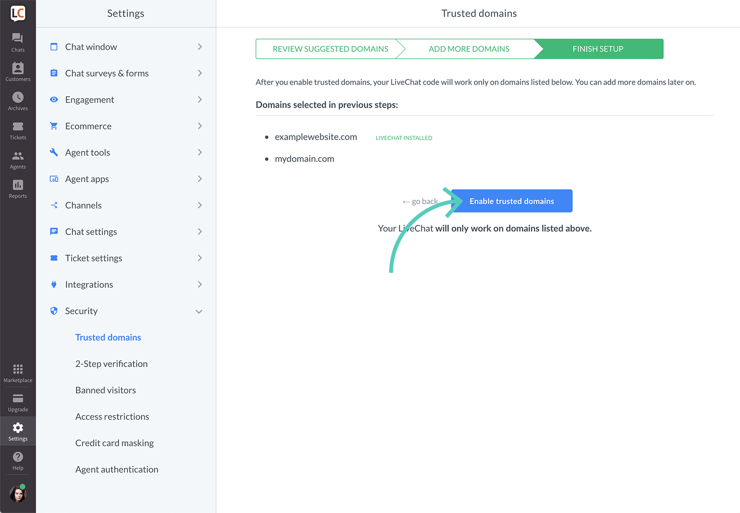Click the examplewebsite.com domain entry
This screenshot has height=513, width=740.
click(316, 137)
